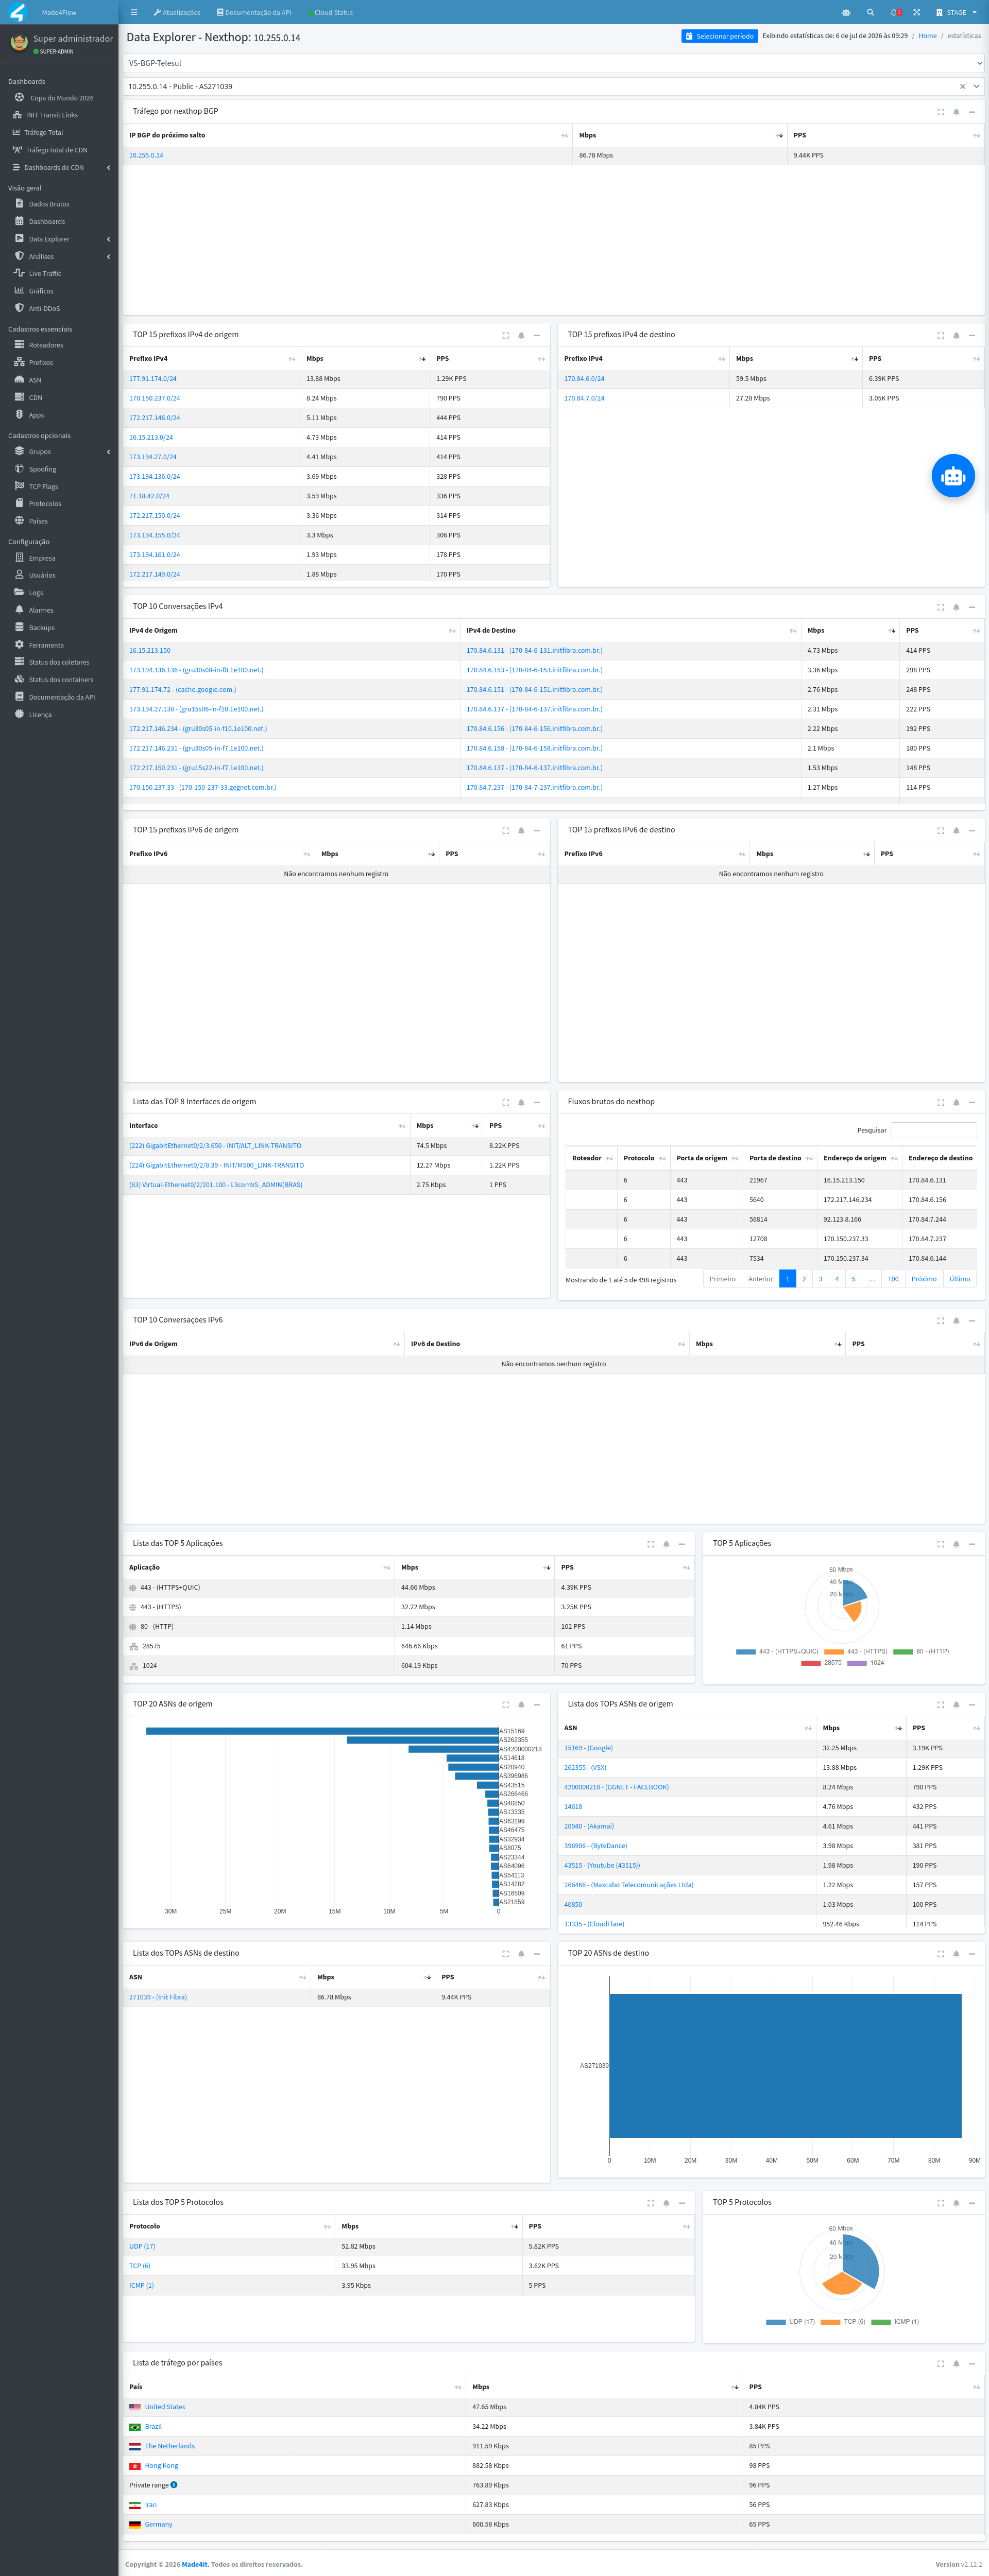Sort TOP 10 Conversações IPv4 by Mbps column
989x2576 pixels.
[x=851, y=631]
